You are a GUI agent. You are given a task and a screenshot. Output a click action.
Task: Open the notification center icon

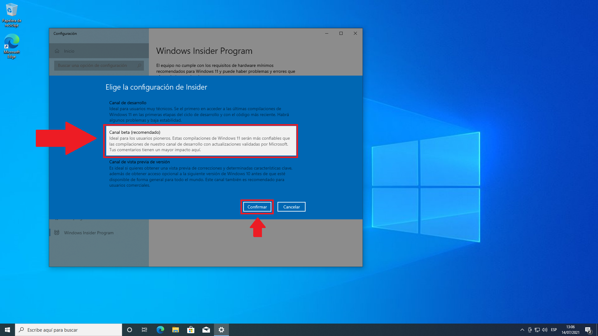(588, 330)
